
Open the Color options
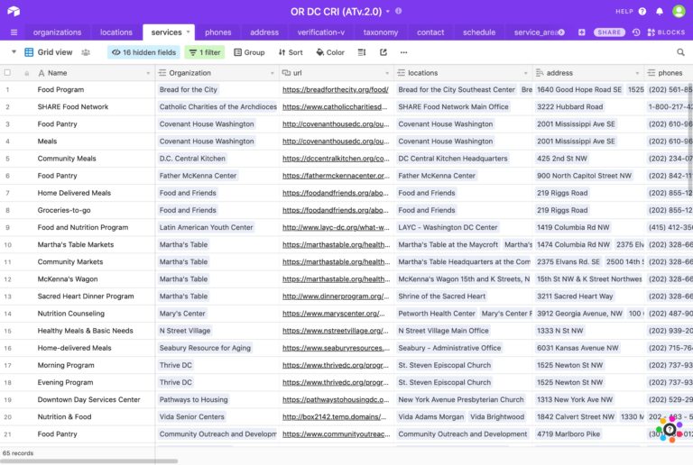tap(329, 52)
